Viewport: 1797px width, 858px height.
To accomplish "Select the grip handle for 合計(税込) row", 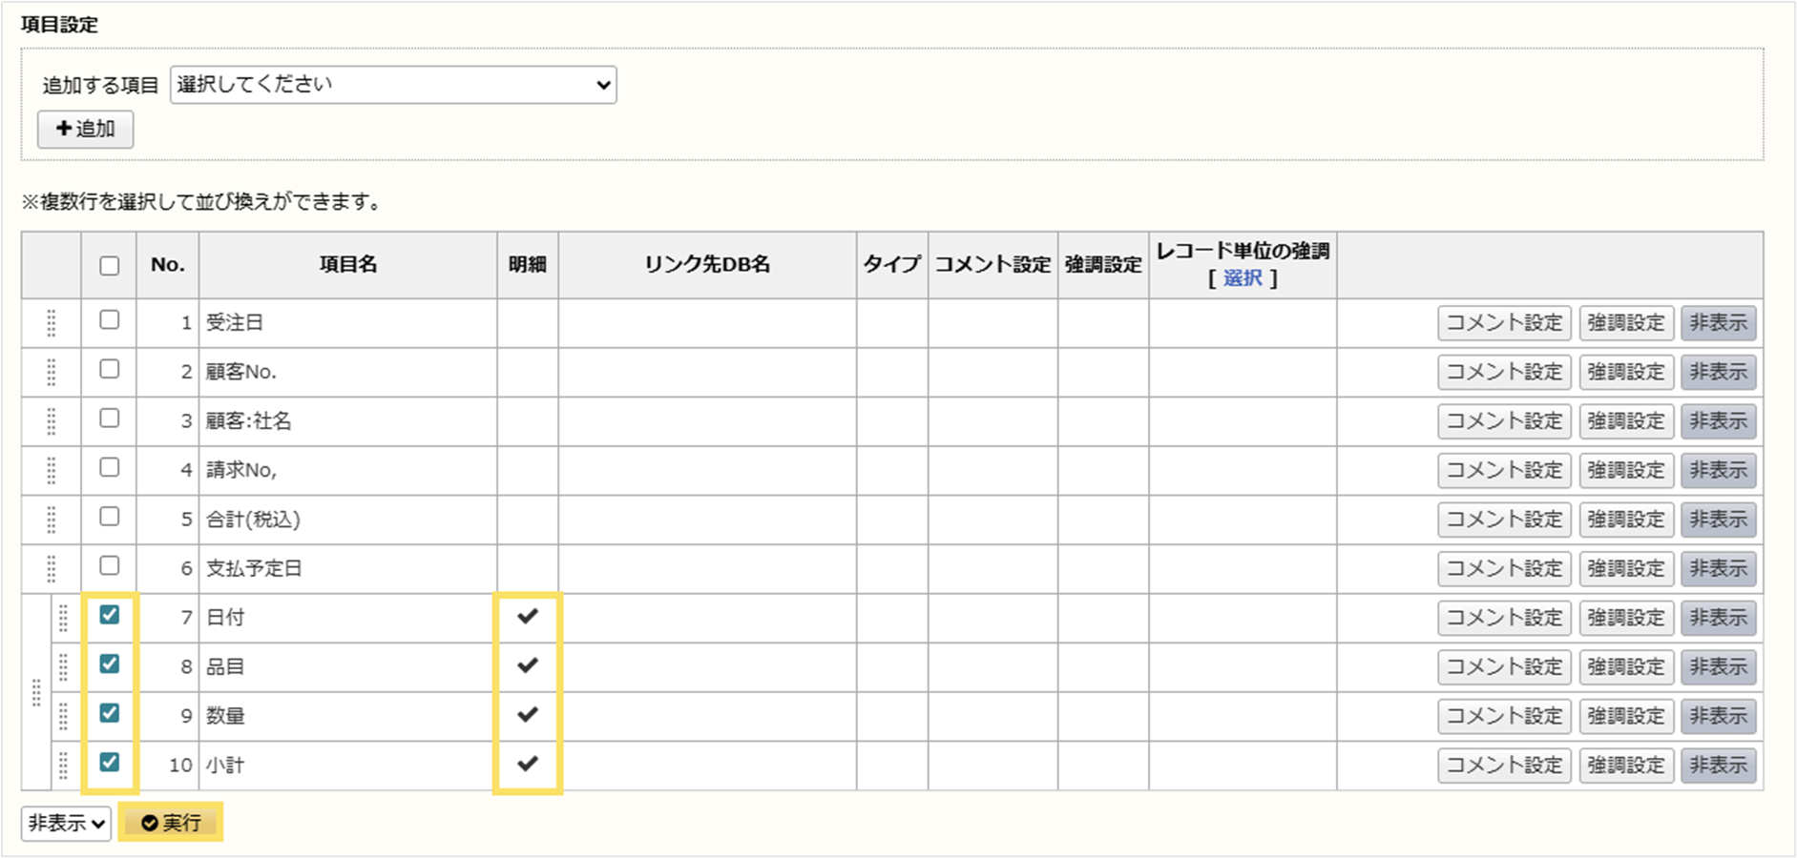I will [x=52, y=520].
